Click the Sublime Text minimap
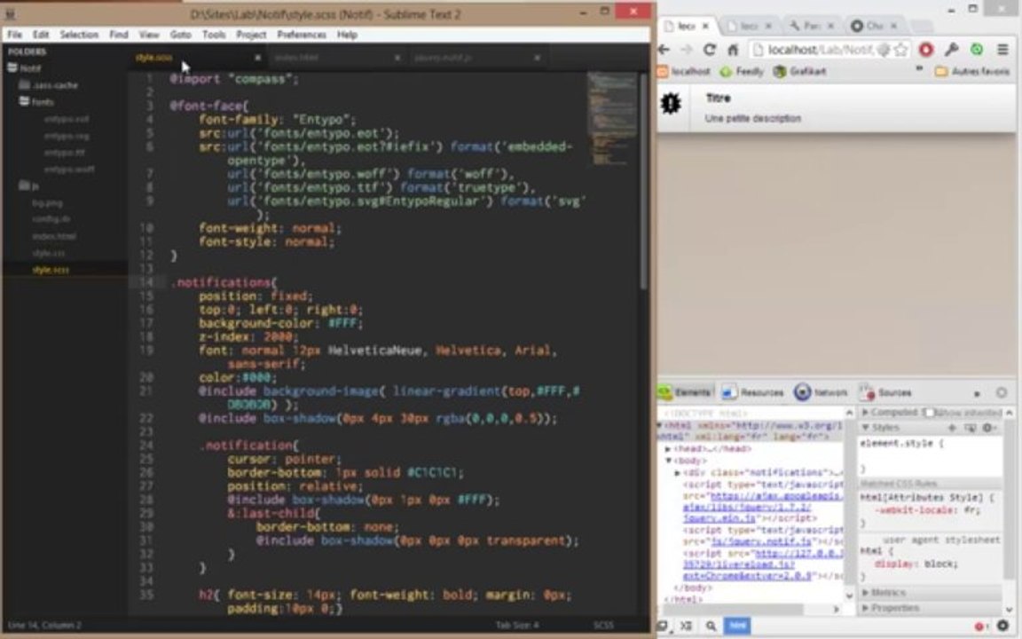The height and width of the screenshot is (639, 1022). (611, 117)
